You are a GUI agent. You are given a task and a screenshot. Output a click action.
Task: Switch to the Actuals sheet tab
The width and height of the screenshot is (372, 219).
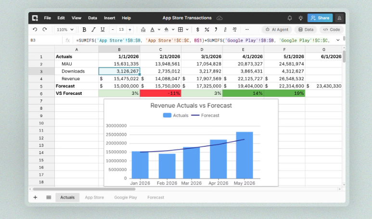(x=67, y=197)
